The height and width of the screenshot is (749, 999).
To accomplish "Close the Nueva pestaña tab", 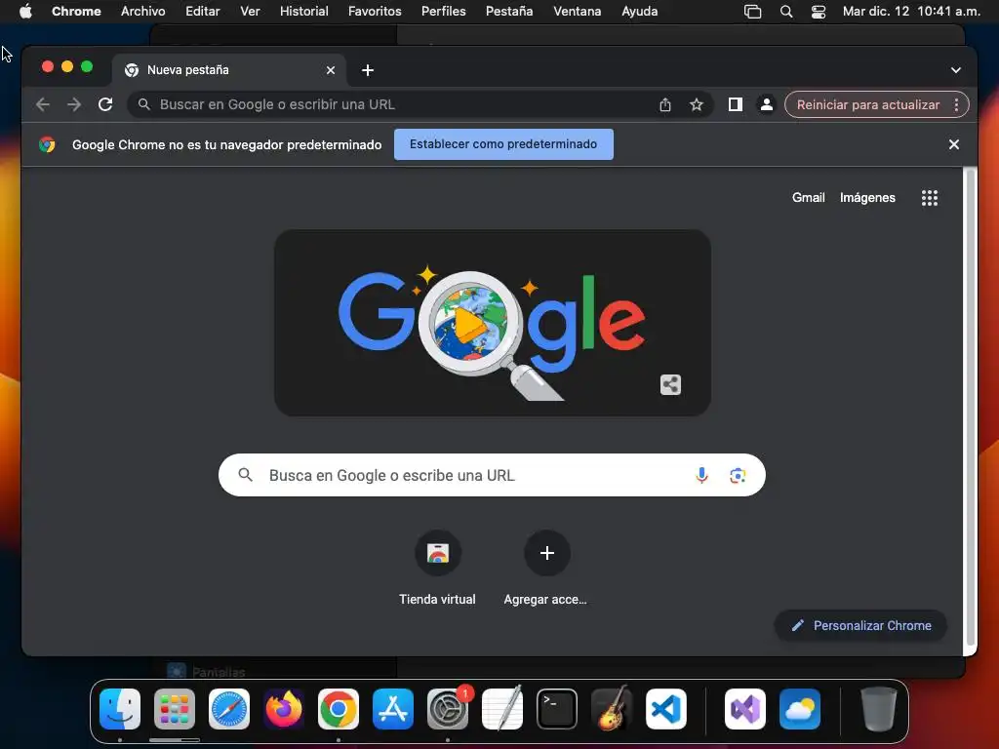I will click(331, 70).
